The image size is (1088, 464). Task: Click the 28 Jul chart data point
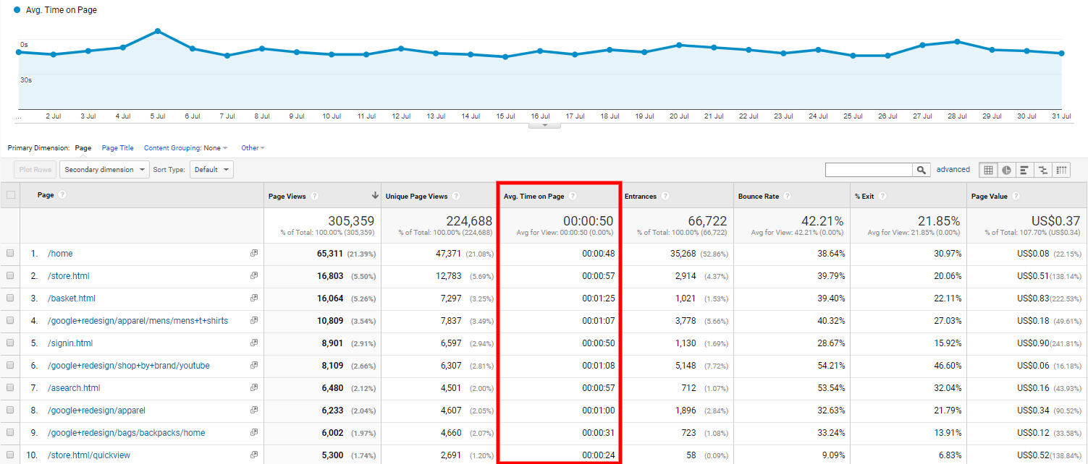[x=957, y=41]
